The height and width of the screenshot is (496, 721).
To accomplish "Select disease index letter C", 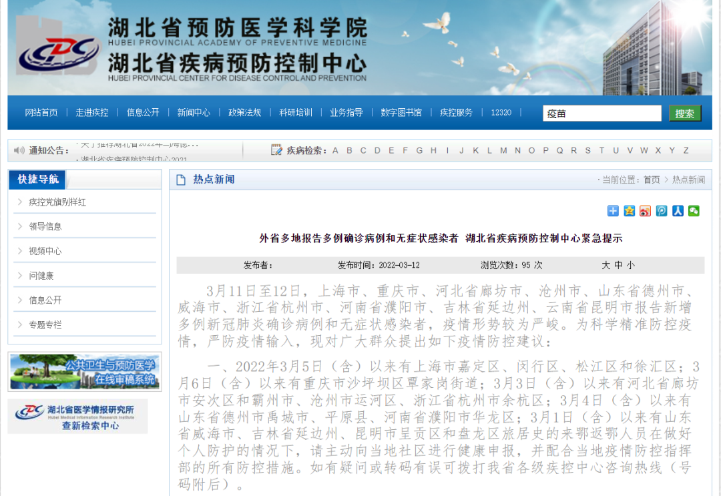I will [x=363, y=150].
